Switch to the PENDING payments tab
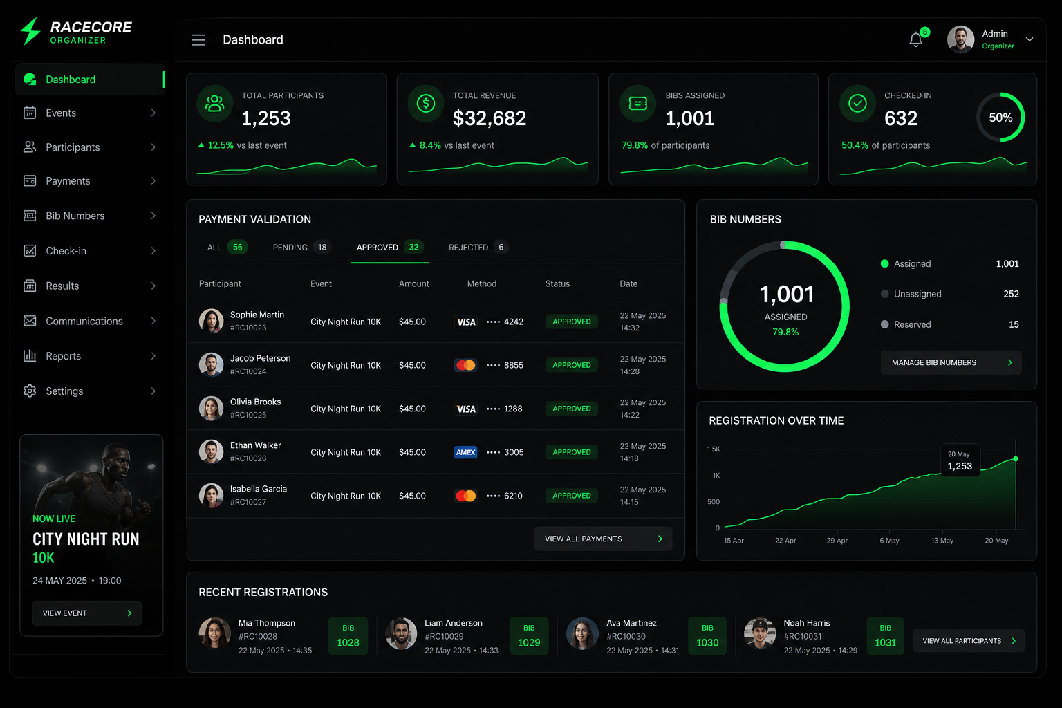 click(301, 247)
